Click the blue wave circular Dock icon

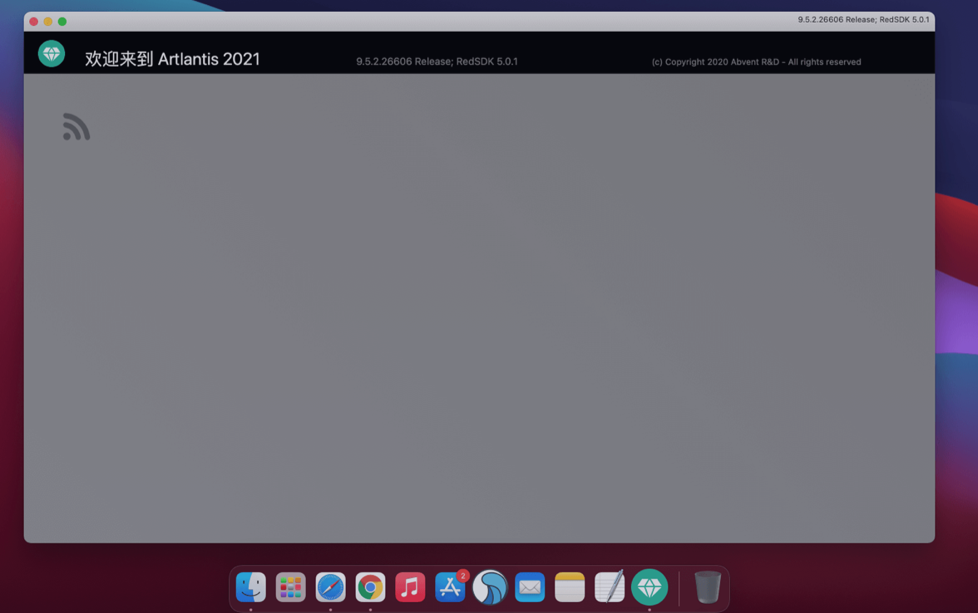(490, 587)
